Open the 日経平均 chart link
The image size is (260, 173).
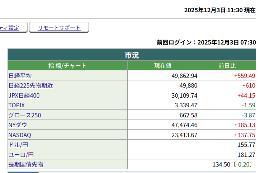(x=20, y=76)
